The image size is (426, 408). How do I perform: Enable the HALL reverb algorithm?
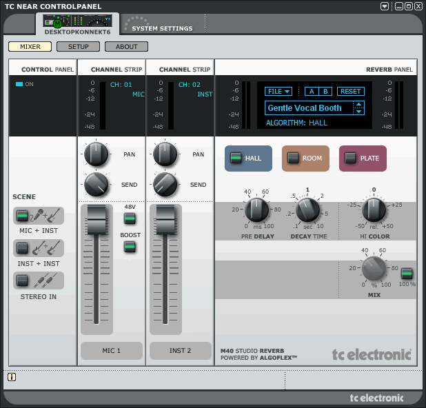tap(236, 158)
